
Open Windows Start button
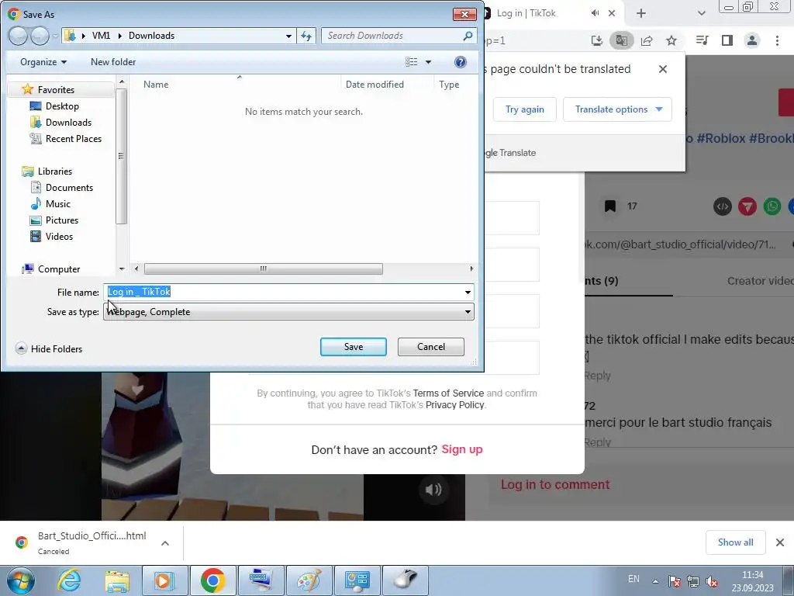click(x=20, y=580)
